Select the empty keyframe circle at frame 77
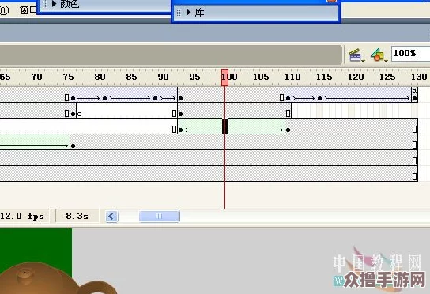 pyautogui.click(x=80, y=114)
